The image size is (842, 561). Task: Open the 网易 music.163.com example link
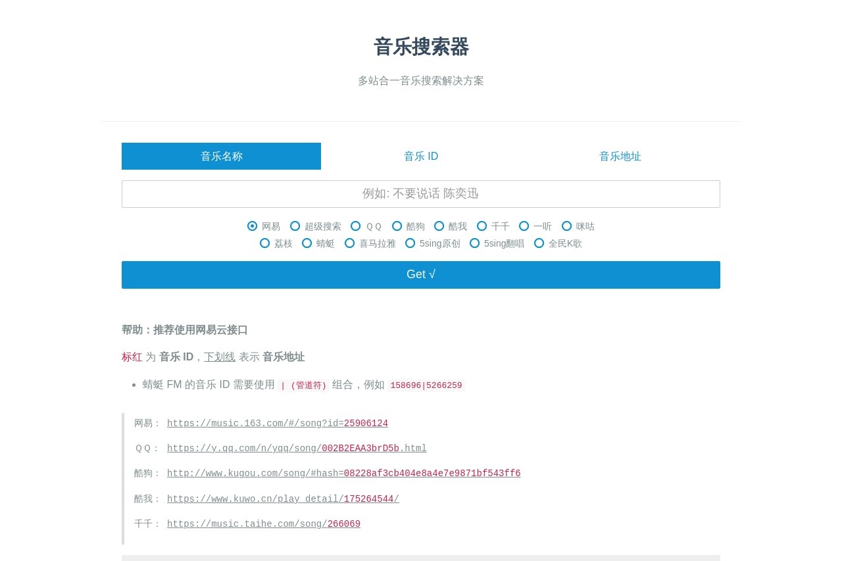[x=277, y=423]
